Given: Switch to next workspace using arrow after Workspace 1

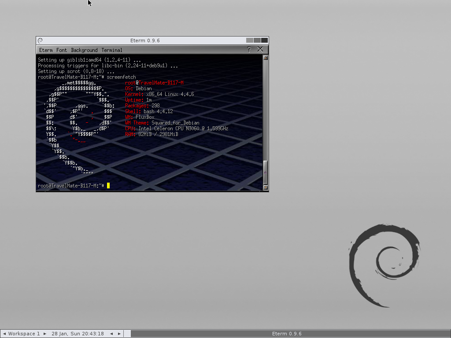Looking at the screenshot, I should click(x=45, y=334).
